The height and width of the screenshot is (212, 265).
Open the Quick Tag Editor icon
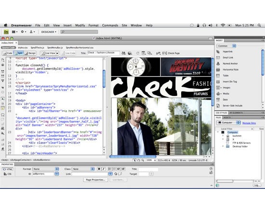(211, 172)
